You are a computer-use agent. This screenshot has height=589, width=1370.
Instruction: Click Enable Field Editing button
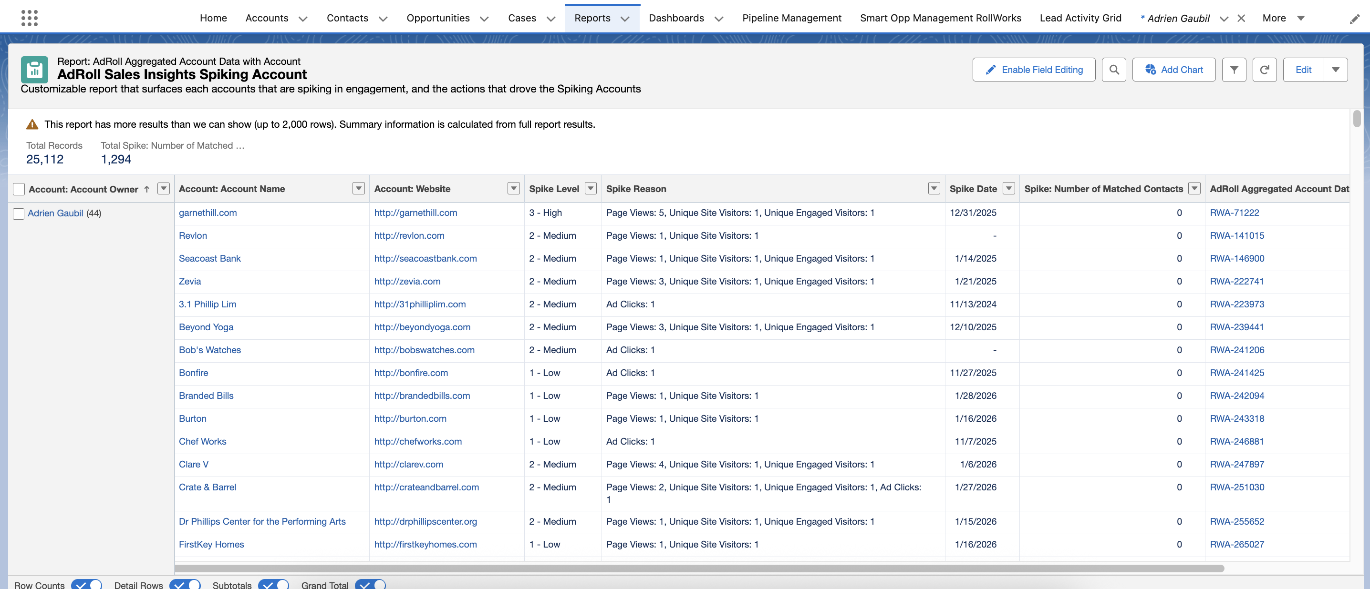pyautogui.click(x=1033, y=70)
